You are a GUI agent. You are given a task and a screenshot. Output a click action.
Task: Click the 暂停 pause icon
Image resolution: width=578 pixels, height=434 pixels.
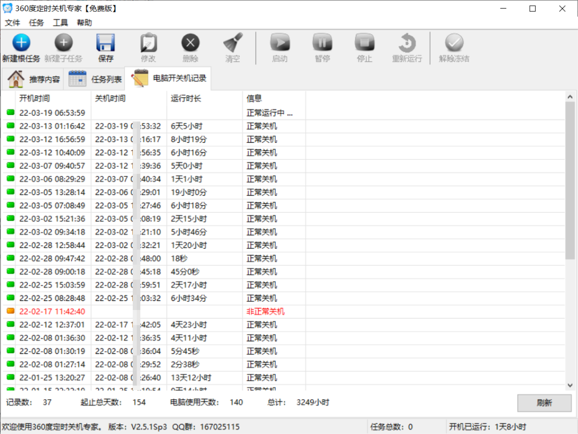coord(322,43)
